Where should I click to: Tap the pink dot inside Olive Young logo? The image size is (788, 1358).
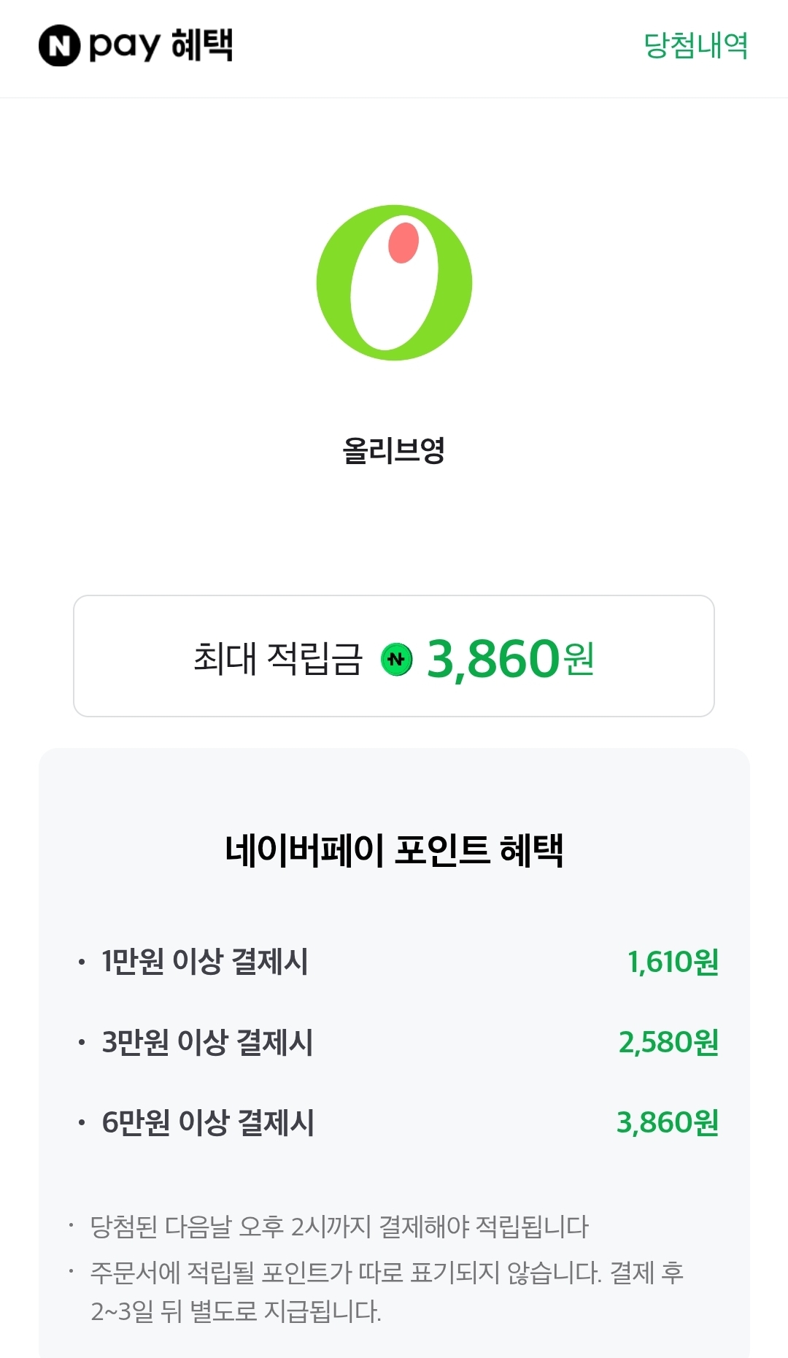tap(403, 243)
